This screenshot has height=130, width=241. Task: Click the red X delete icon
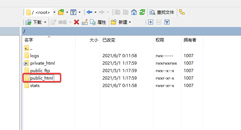tap(77, 22)
